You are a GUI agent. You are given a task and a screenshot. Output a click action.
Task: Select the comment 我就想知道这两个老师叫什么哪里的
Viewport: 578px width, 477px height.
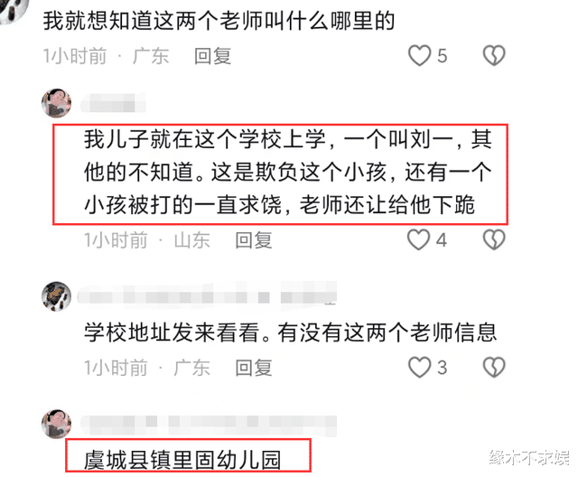(x=219, y=21)
